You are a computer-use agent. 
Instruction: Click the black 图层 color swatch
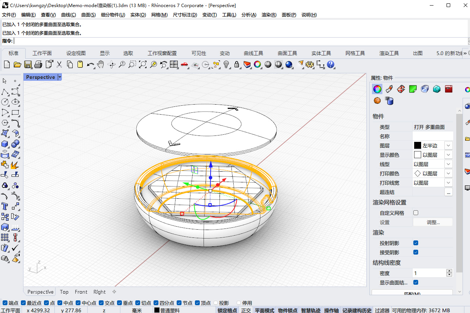(x=417, y=146)
